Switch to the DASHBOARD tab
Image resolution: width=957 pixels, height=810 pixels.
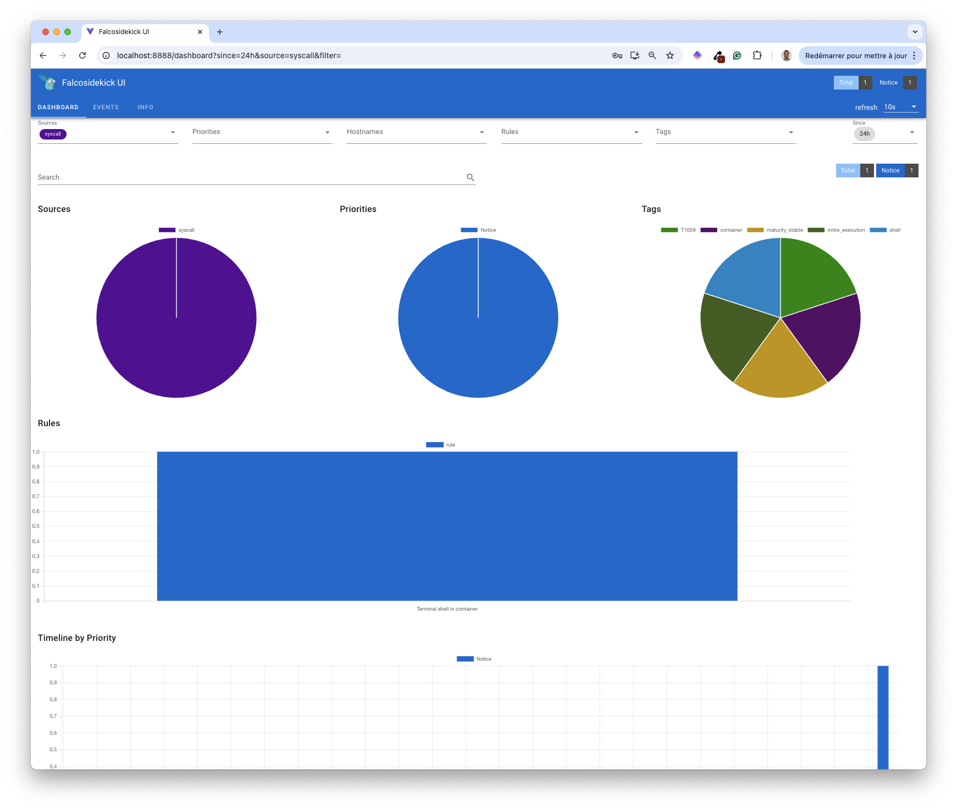[x=58, y=107]
